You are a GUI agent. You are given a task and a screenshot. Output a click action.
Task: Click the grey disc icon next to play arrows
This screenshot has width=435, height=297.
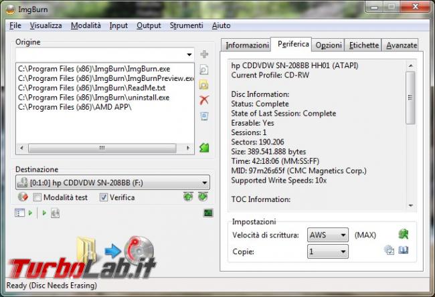pos(55,213)
